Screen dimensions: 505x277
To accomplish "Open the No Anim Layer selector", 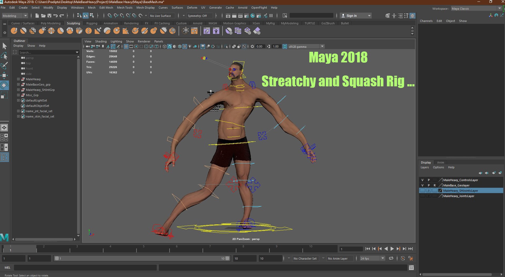I will [339, 258].
